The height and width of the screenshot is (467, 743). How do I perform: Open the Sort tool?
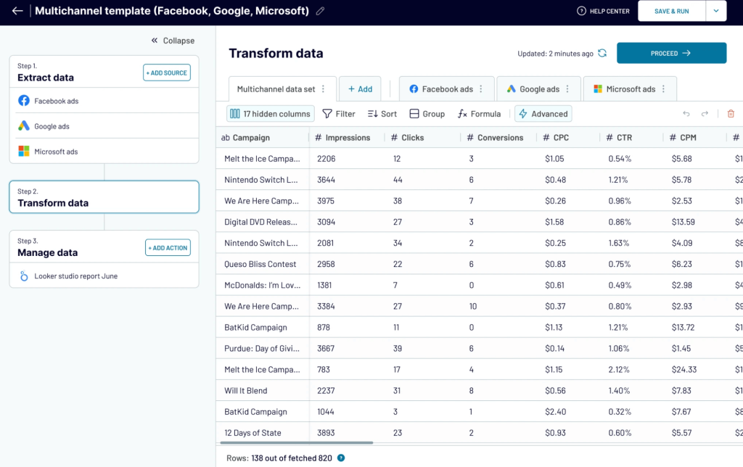(x=382, y=114)
